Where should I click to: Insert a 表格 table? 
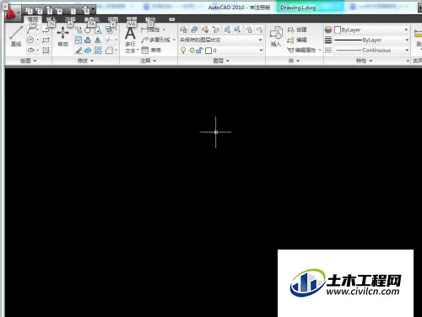[151, 51]
